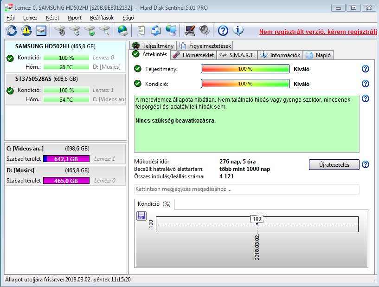Open the S.M.A.R.T. tab
Viewport: 379px width, 287px height.
[x=237, y=55]
